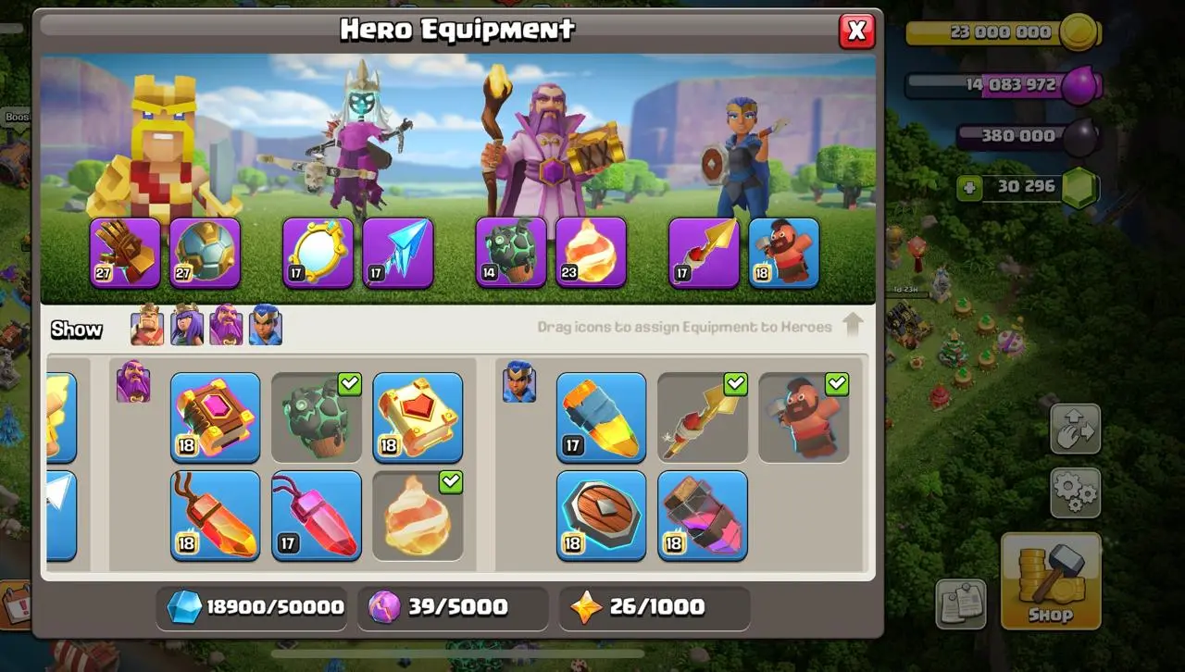The width and height of the screenshot is (1185, 672).
Task: Select the Healing Tome equipment
Action: coord(418,417)
